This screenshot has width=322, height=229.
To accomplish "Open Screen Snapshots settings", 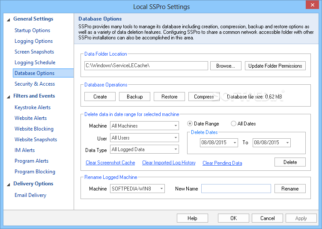I will (34, 52).
